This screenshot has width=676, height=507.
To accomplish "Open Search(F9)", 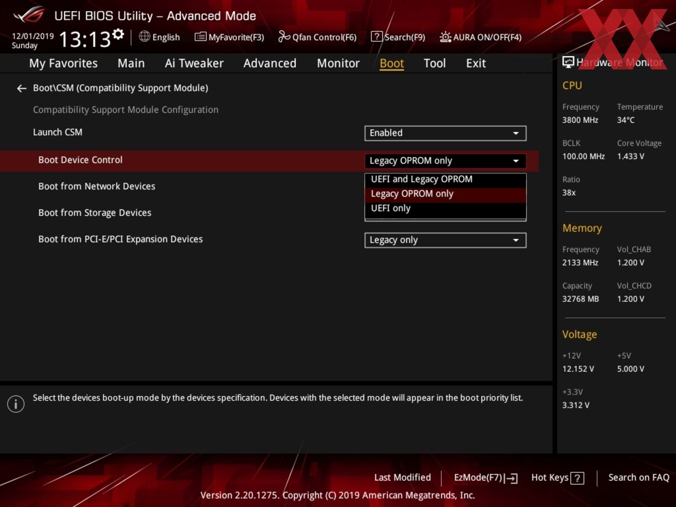I will click(398, 37).
